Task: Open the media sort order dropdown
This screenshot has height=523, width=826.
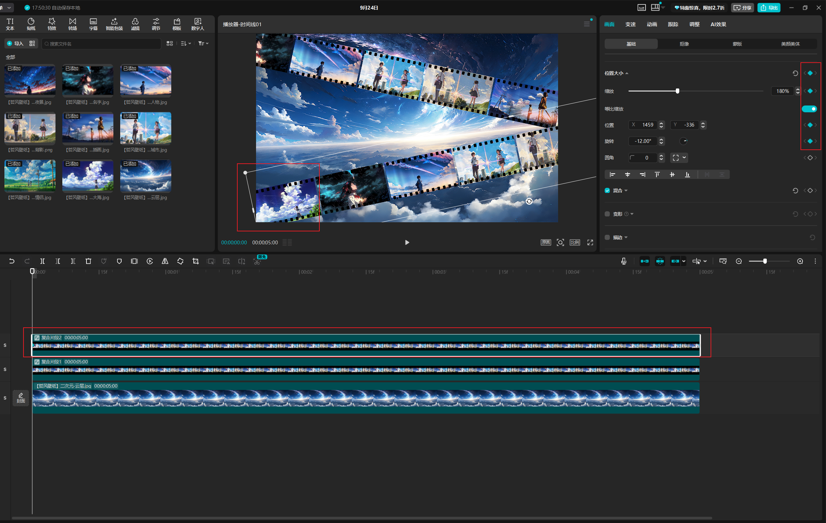Action: tap(186, 44)
